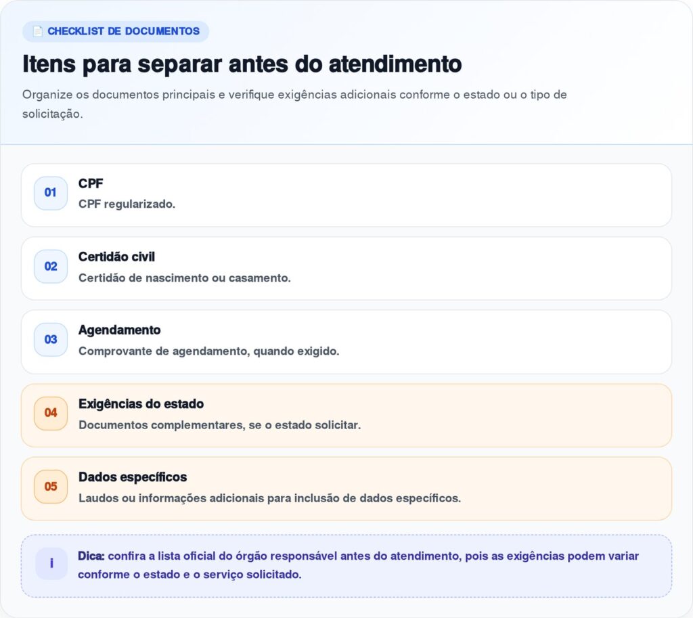Click 'Documentos complementares' description text

point(219,425)
